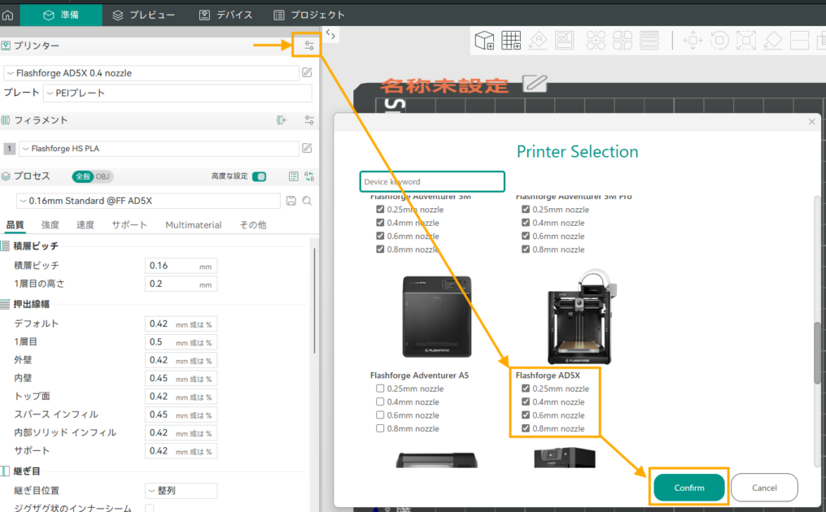Viewport: 826px width, 512px height.
Task: Split to objects toolbar icon
Action: 596,40
